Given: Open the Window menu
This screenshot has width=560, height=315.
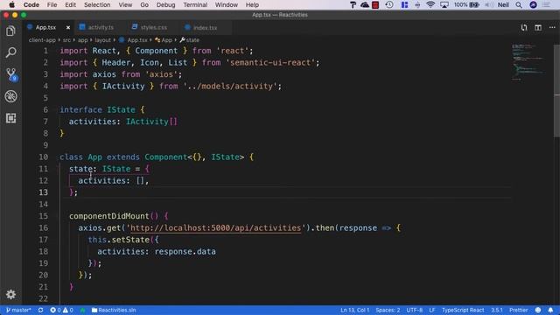Looking at the screenshot, I should pyautogui.click(x=227, y=4).
